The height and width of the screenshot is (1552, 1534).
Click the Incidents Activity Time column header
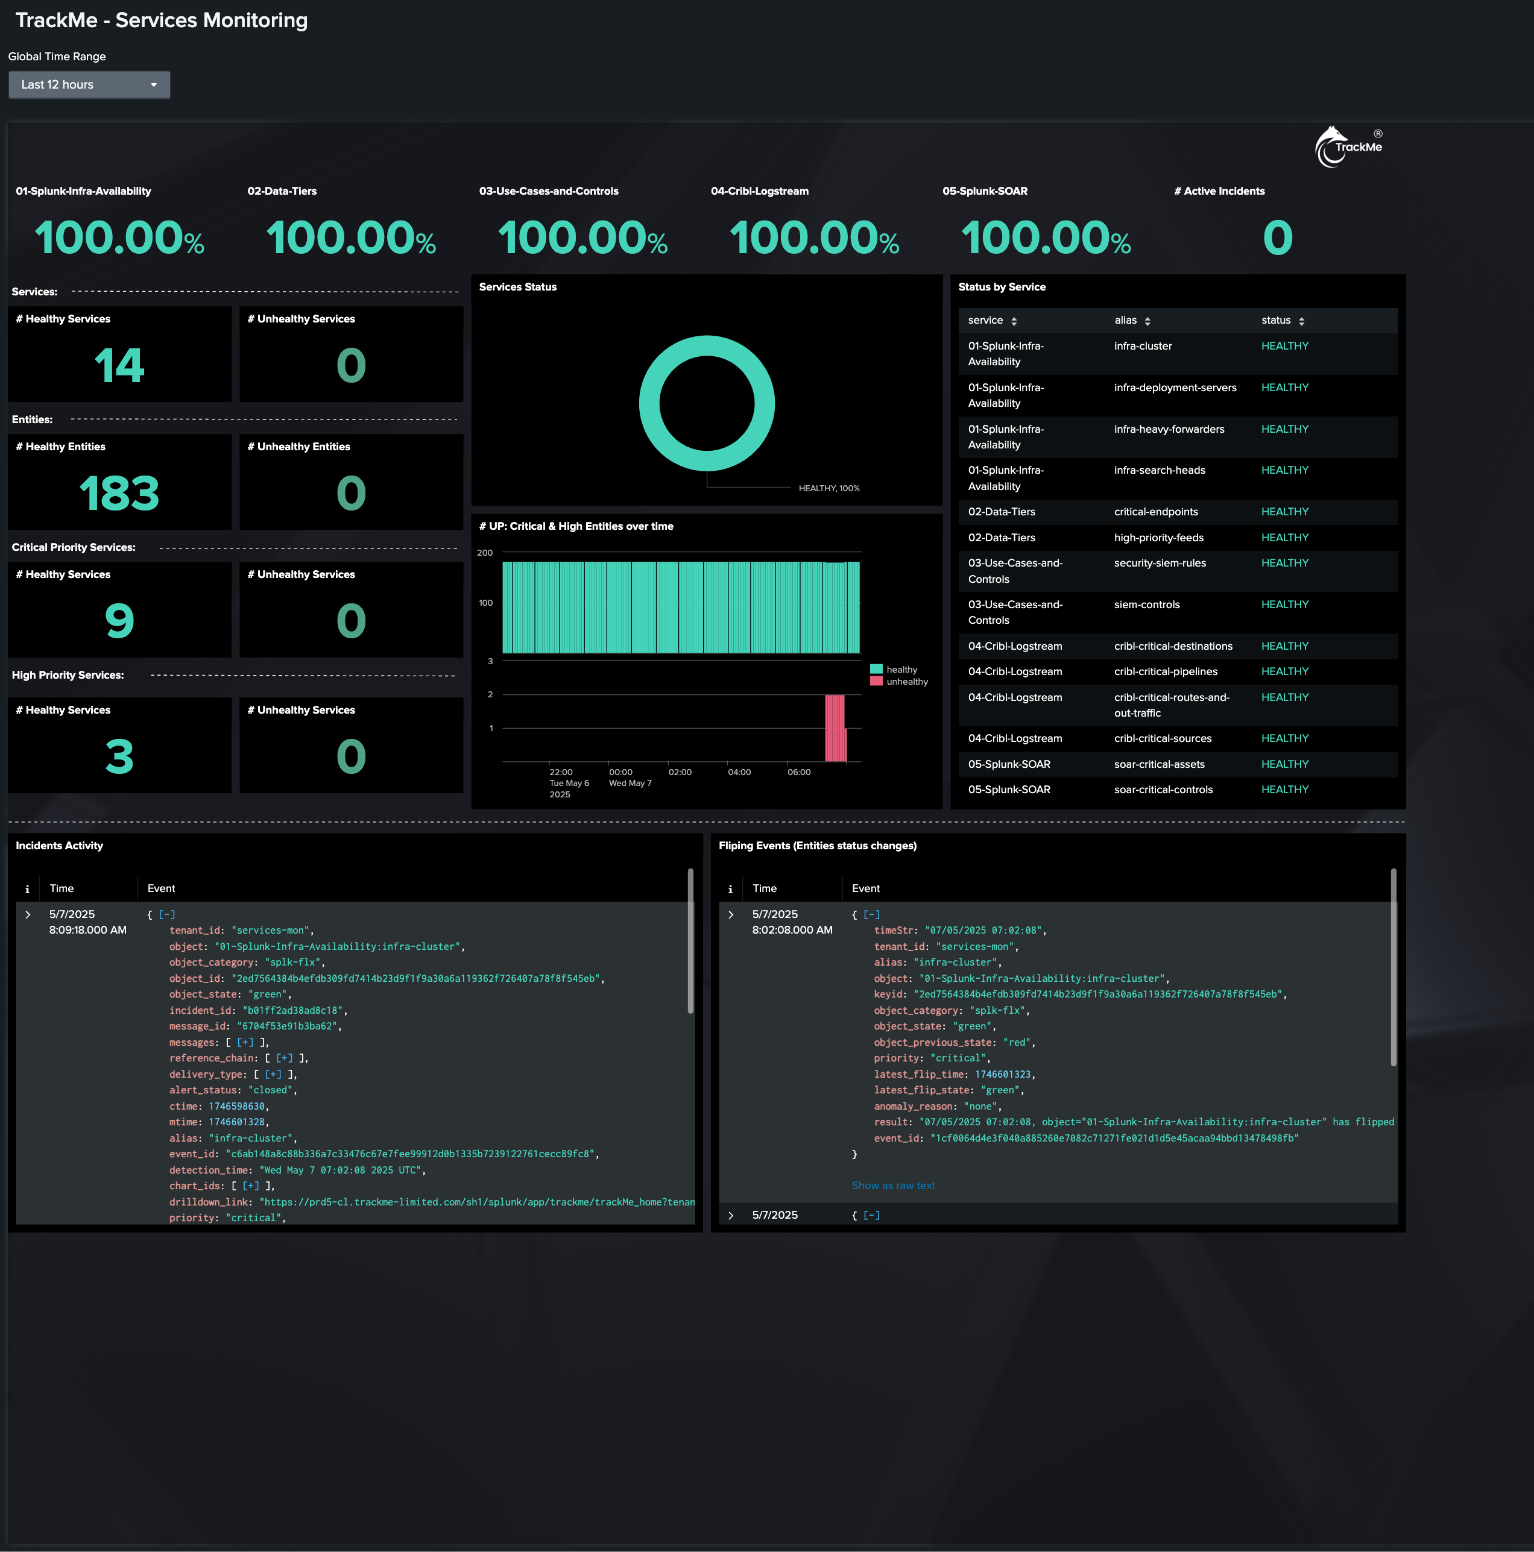point(62,888)
